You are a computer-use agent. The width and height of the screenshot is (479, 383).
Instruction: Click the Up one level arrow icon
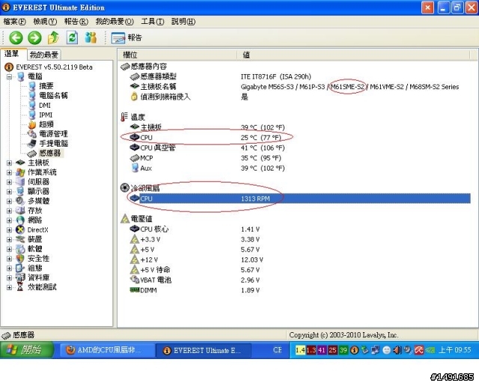[53, 38]
